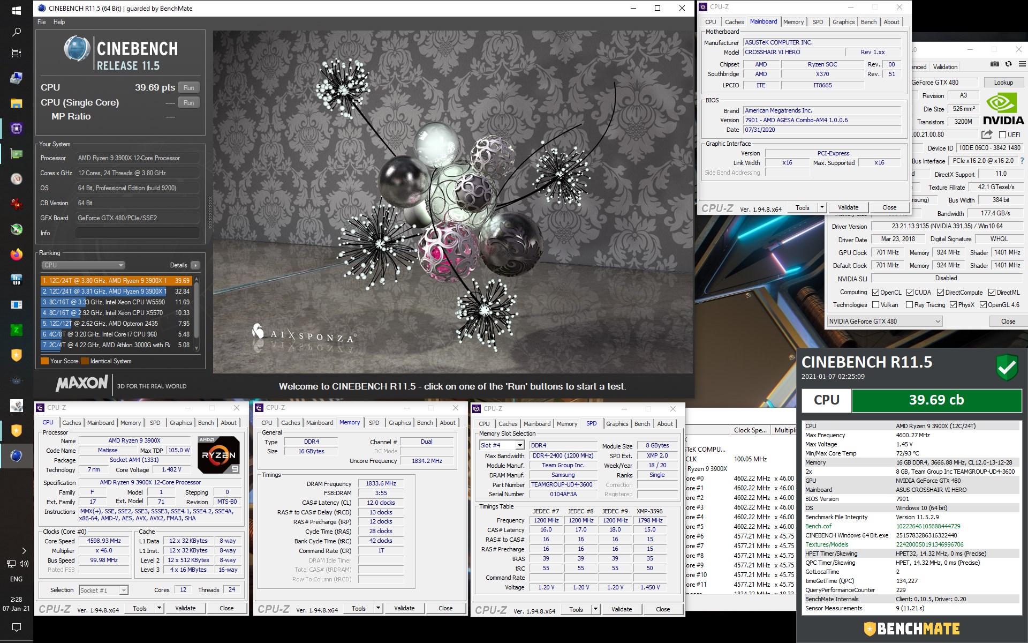
Task: Switch to Caches tab in Mainboard window
Action: (734, 22)
